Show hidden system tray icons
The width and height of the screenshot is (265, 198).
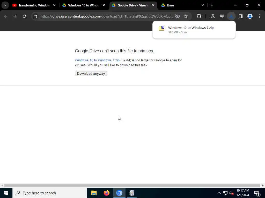coord(219,193)
